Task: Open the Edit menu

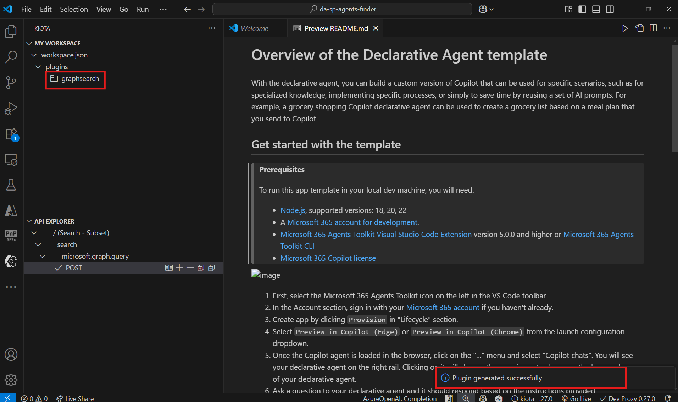Action: tap(46, 9)
